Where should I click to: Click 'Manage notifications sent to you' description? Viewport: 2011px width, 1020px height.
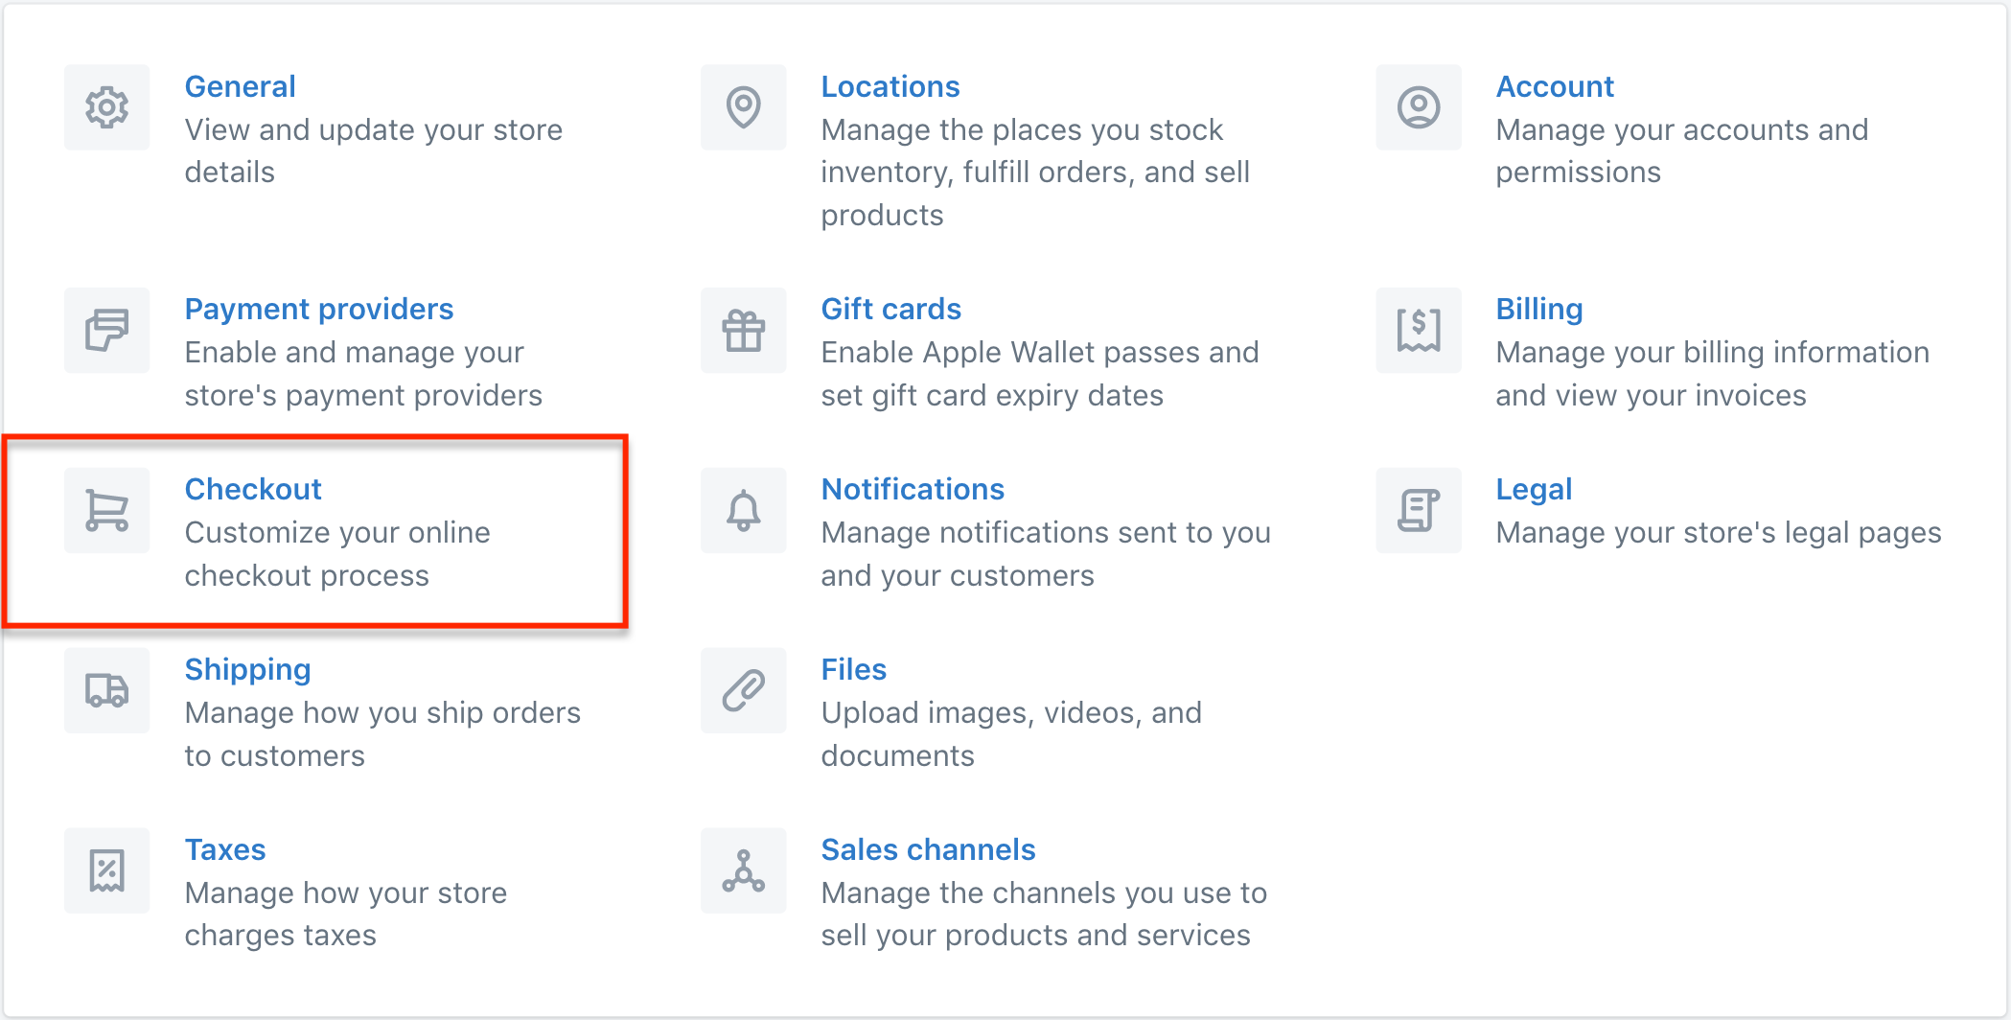coord(1045,554)
